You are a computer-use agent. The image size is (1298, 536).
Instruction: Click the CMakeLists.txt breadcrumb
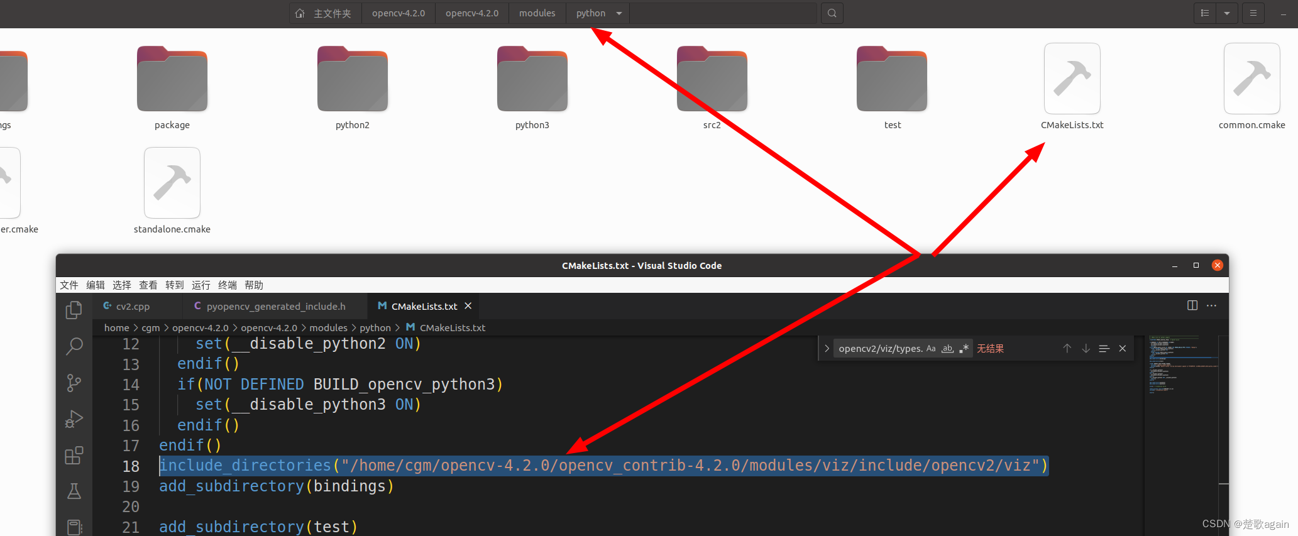(x=452, y=327)
